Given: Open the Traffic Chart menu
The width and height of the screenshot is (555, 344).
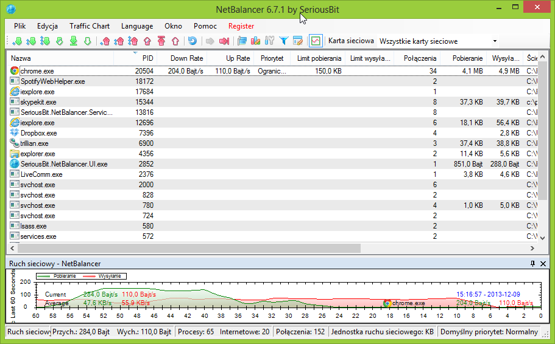Looking at the screenshot, I should pyautogui.click(x=90, y=26).
